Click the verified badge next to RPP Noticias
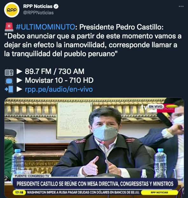The height and width of the screenshot is (198, 188). pos(56,6)
